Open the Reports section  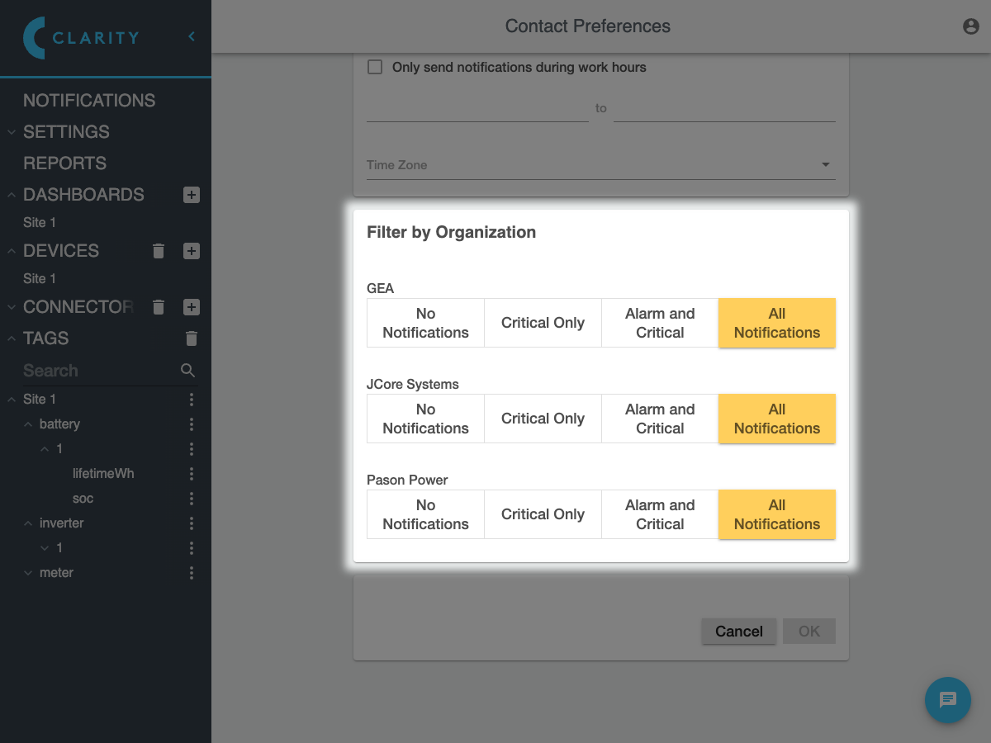point(64,163)
